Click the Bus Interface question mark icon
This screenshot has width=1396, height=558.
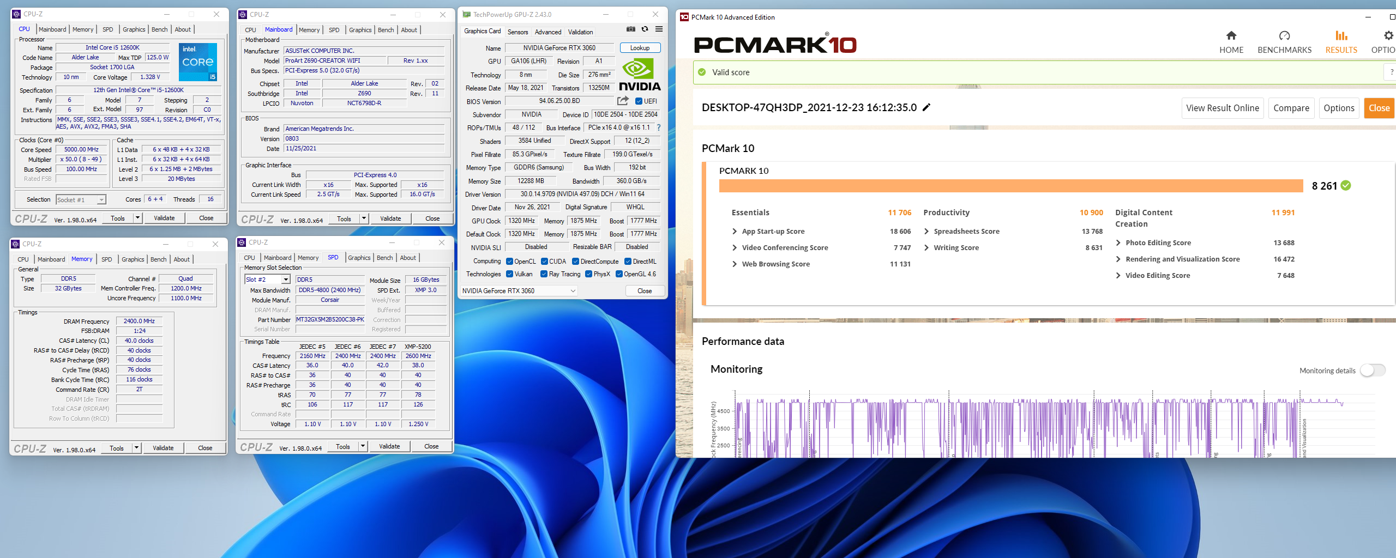(659, 128)
